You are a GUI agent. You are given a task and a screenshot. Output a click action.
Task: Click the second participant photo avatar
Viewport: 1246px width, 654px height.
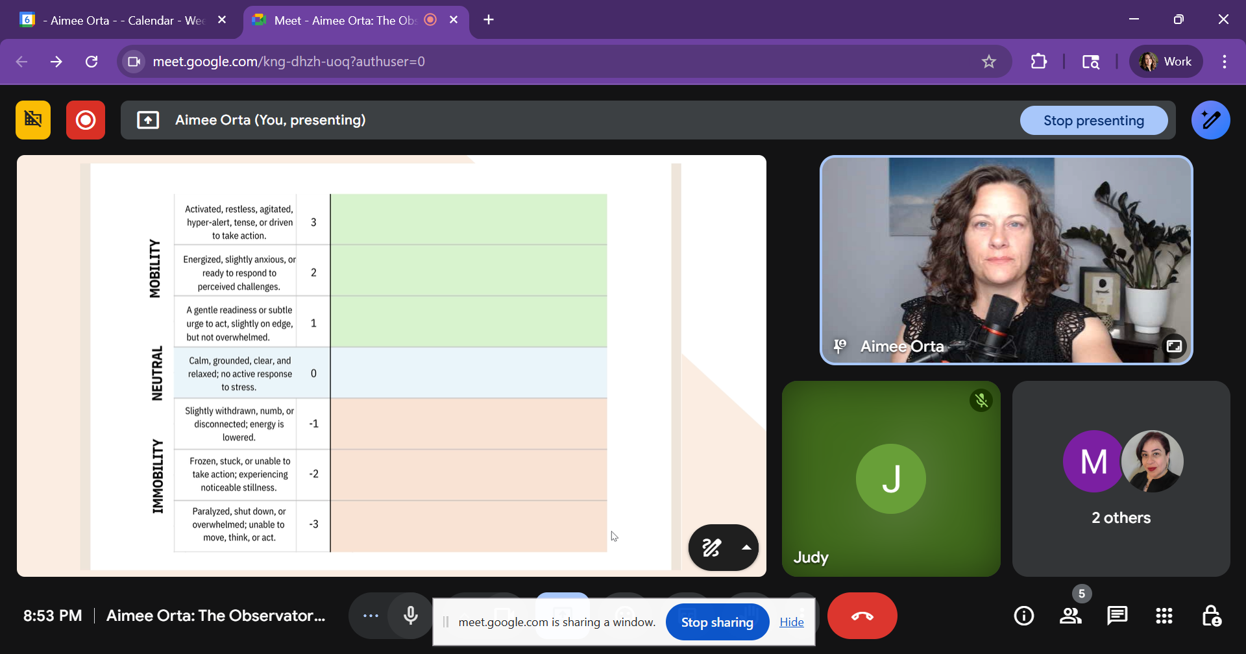tap(1153, 461)
